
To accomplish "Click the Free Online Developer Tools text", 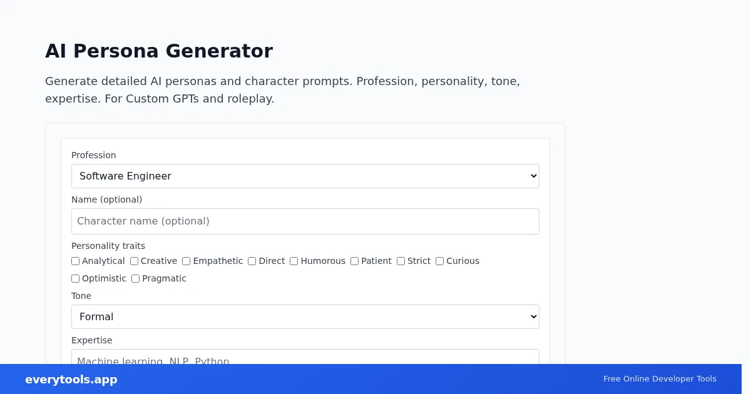I will click(x=660, y=379).
